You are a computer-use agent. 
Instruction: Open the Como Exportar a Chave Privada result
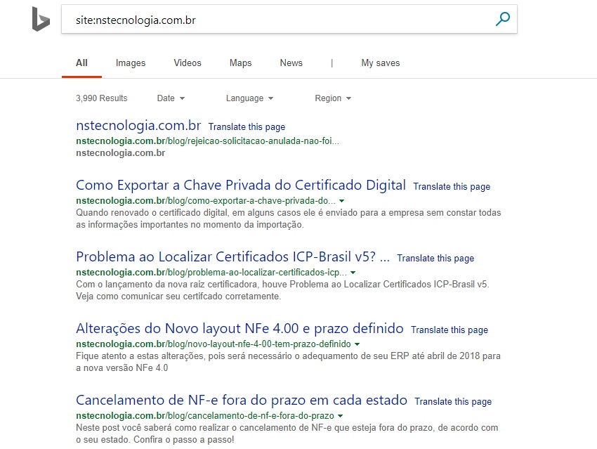coord(240,185)
